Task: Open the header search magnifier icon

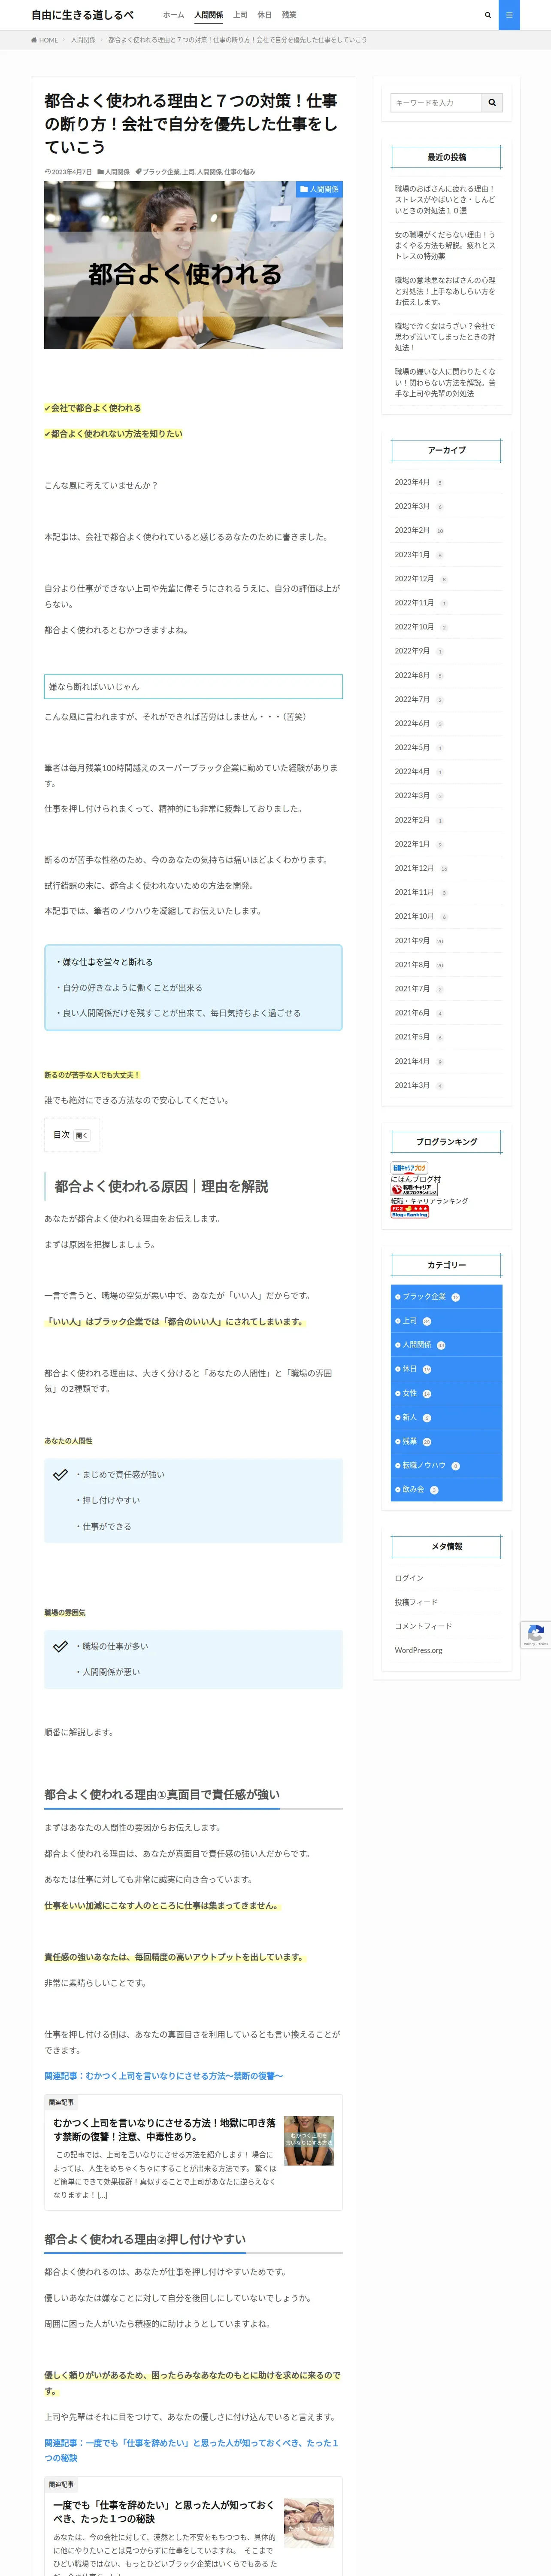Action: click(x=488, y=15)
